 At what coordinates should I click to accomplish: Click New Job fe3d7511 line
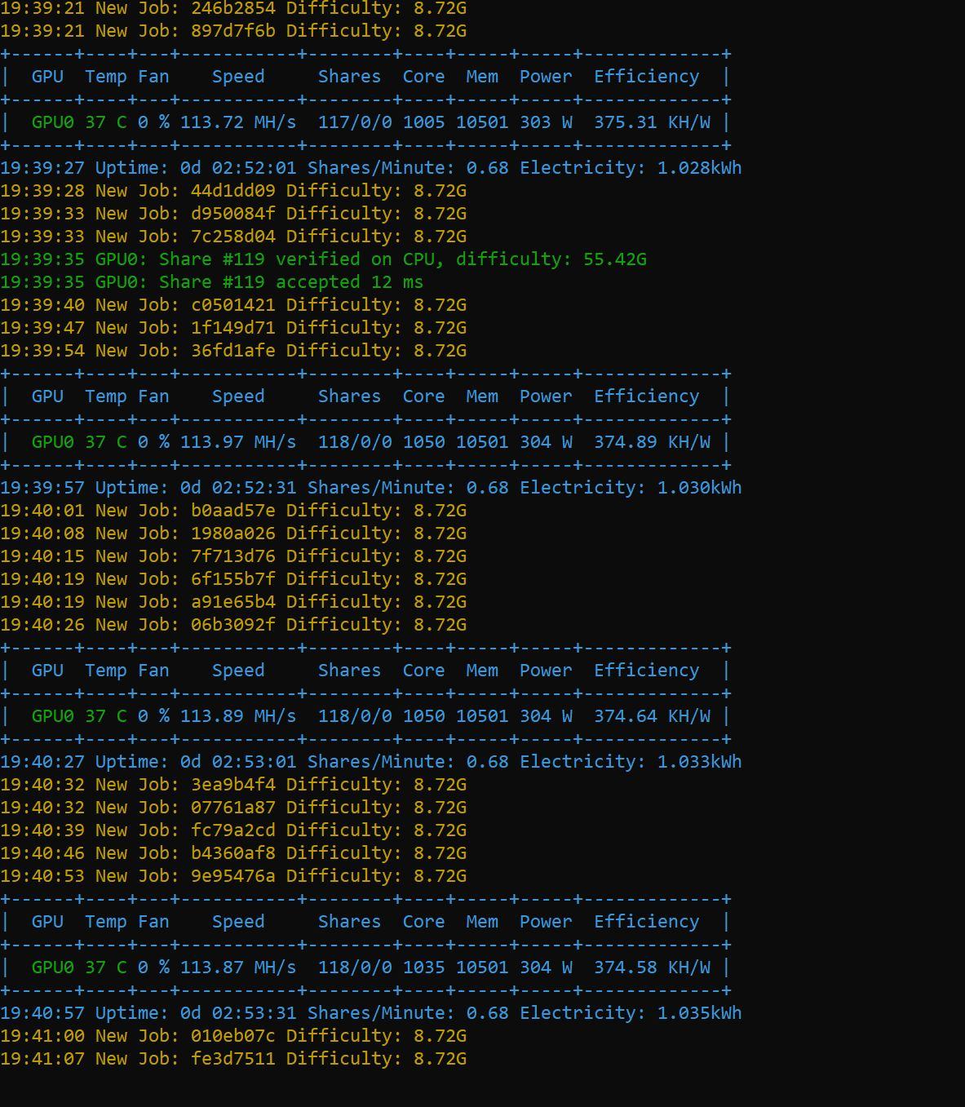[233, 1059]
